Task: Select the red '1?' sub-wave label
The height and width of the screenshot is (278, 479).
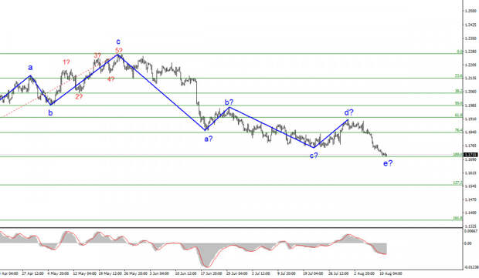Action: point(66,62)
